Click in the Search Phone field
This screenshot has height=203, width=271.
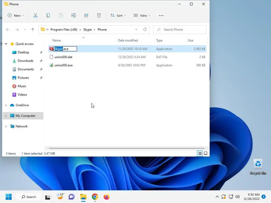(x=180, y=30)
